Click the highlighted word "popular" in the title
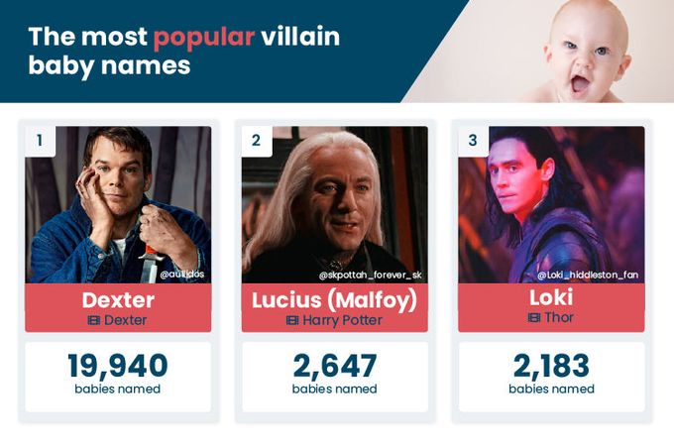Viewport: 674px width, 448px height. [x=203, y=38]
